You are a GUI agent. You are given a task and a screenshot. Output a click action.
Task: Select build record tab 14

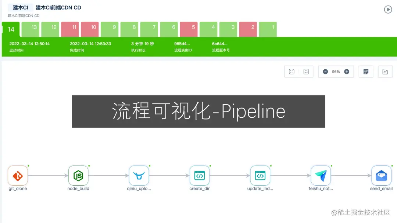pyautogui.click(x=11, y=29)
